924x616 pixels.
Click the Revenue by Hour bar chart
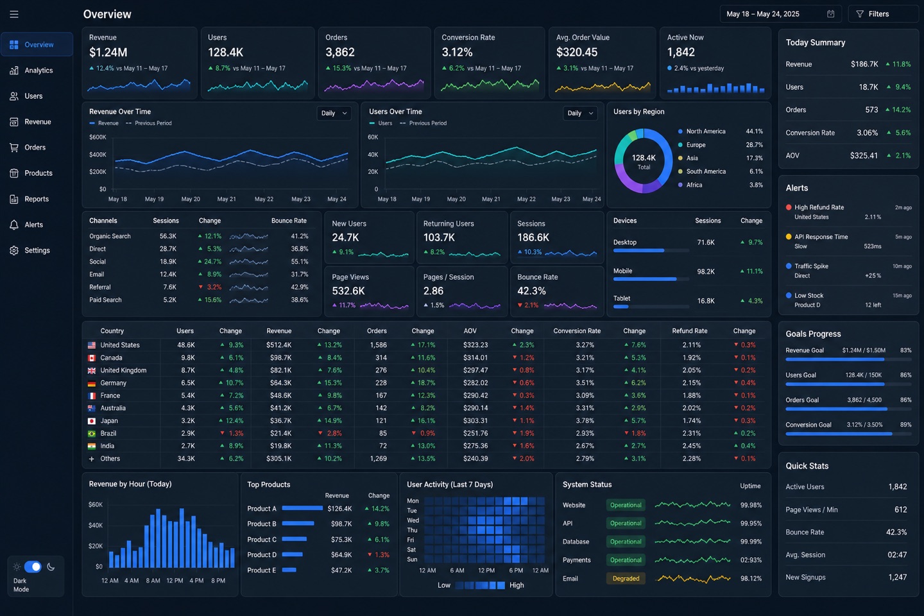(171, 538)
